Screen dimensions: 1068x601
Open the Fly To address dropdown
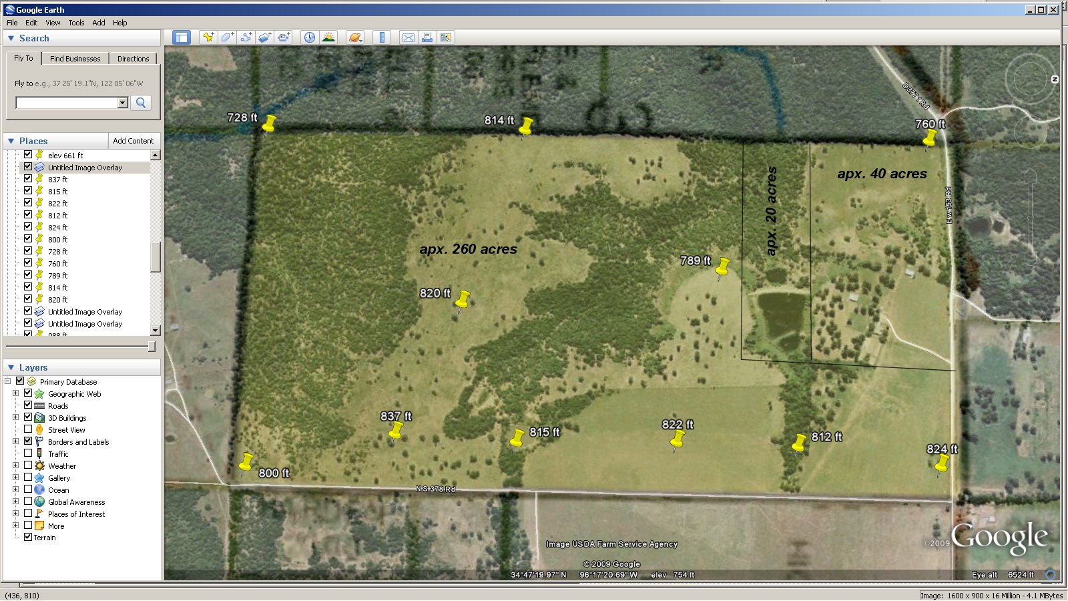pos(123,103)
